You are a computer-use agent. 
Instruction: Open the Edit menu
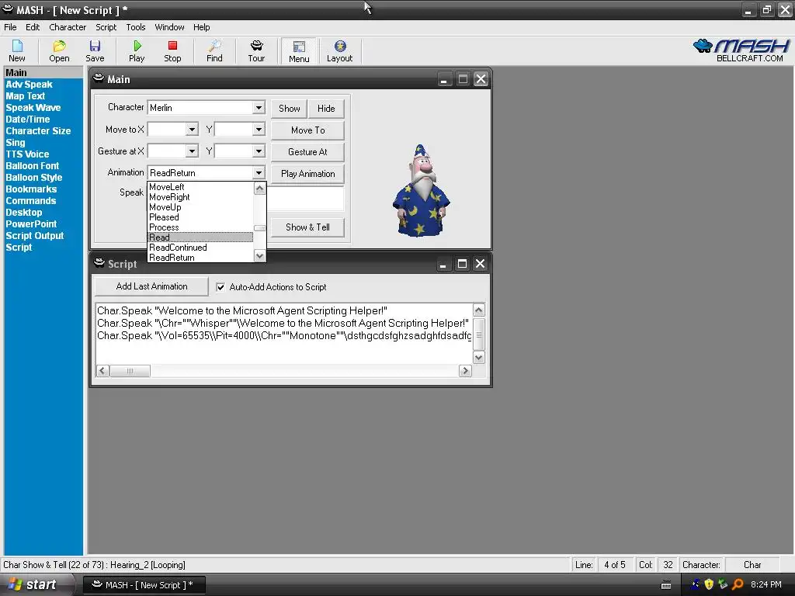[33, 27]
